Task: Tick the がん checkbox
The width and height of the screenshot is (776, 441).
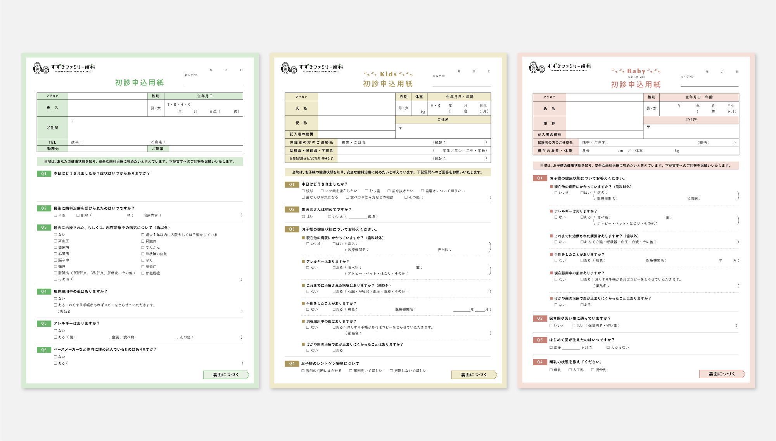Action: pos(143,260)
